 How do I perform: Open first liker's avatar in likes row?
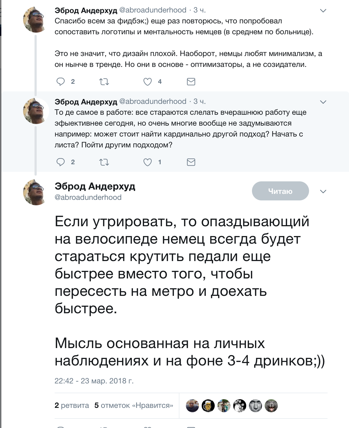point(192,406)
